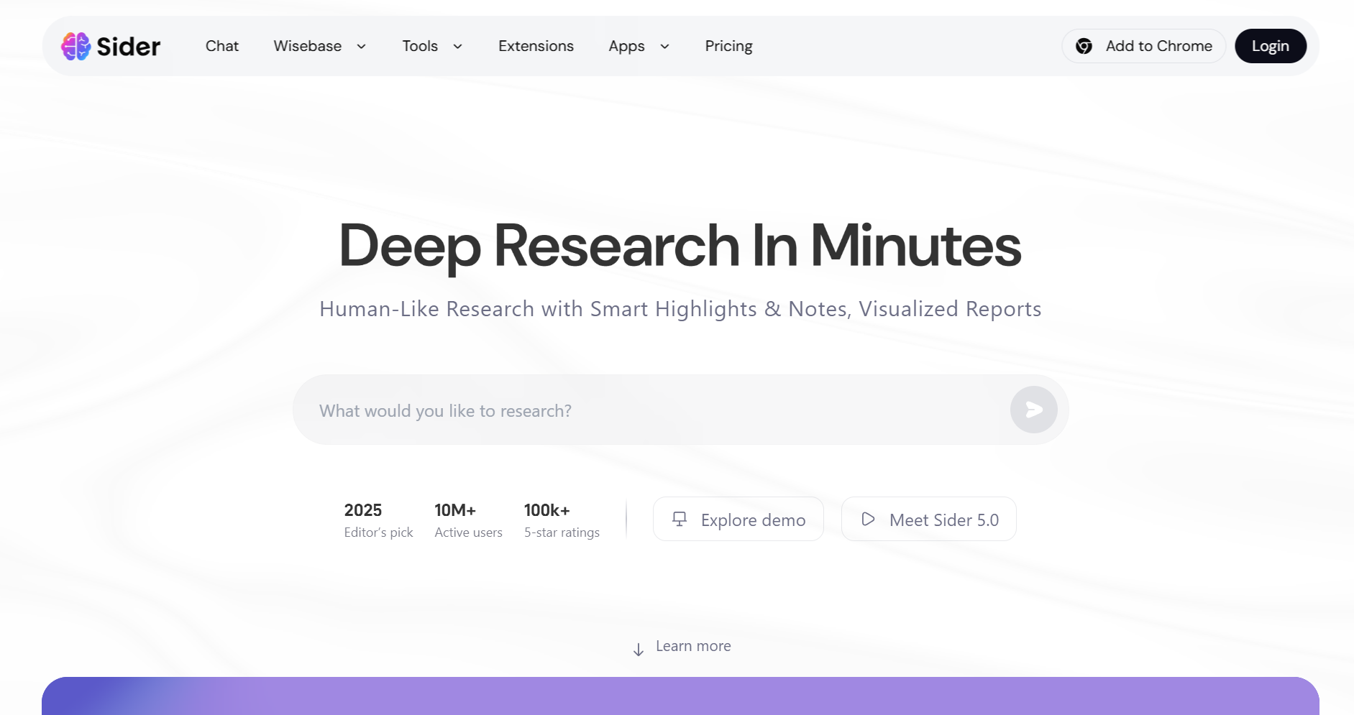Click the 'Editor's pick' label

379,532
